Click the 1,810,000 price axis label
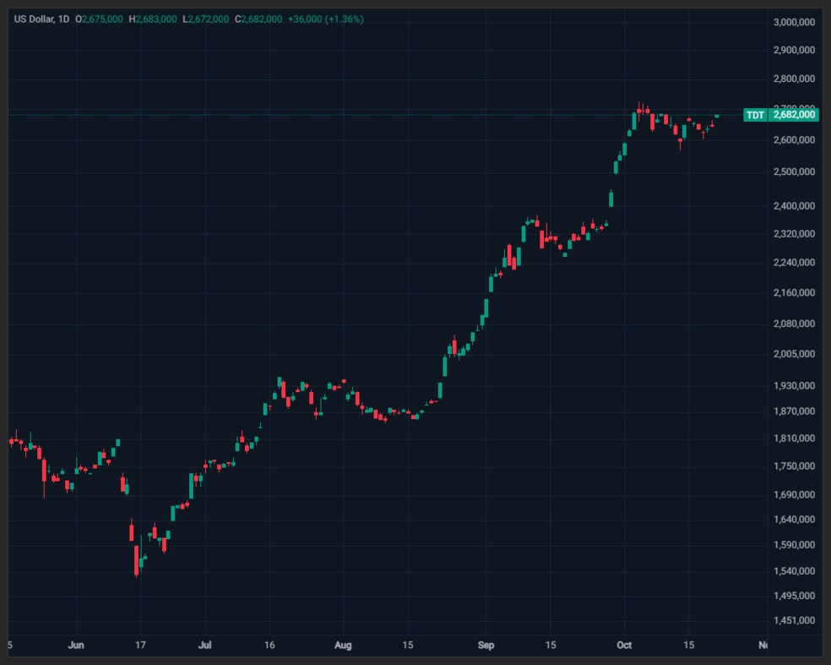The image size is (831, 665). point(794,438)
